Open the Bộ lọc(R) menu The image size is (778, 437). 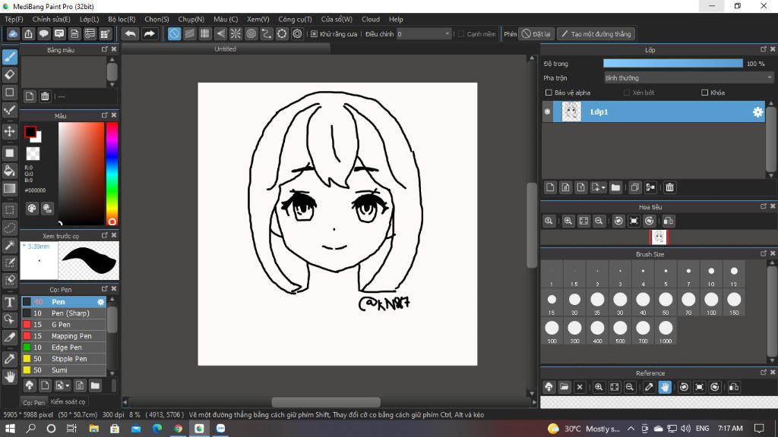point(122,19)
